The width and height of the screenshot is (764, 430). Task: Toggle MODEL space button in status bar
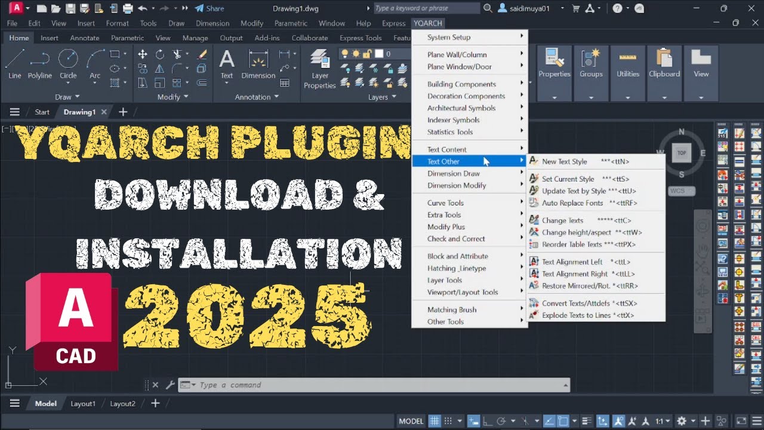pyautogui.click(x=411, y=421)
